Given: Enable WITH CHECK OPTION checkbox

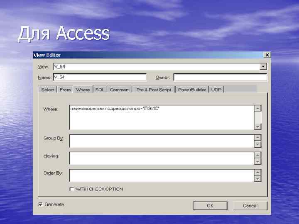Looking at the screenshot, I should click(72, 189).
